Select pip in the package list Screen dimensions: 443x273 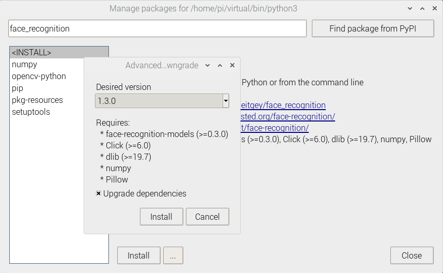tap(18, 88)
